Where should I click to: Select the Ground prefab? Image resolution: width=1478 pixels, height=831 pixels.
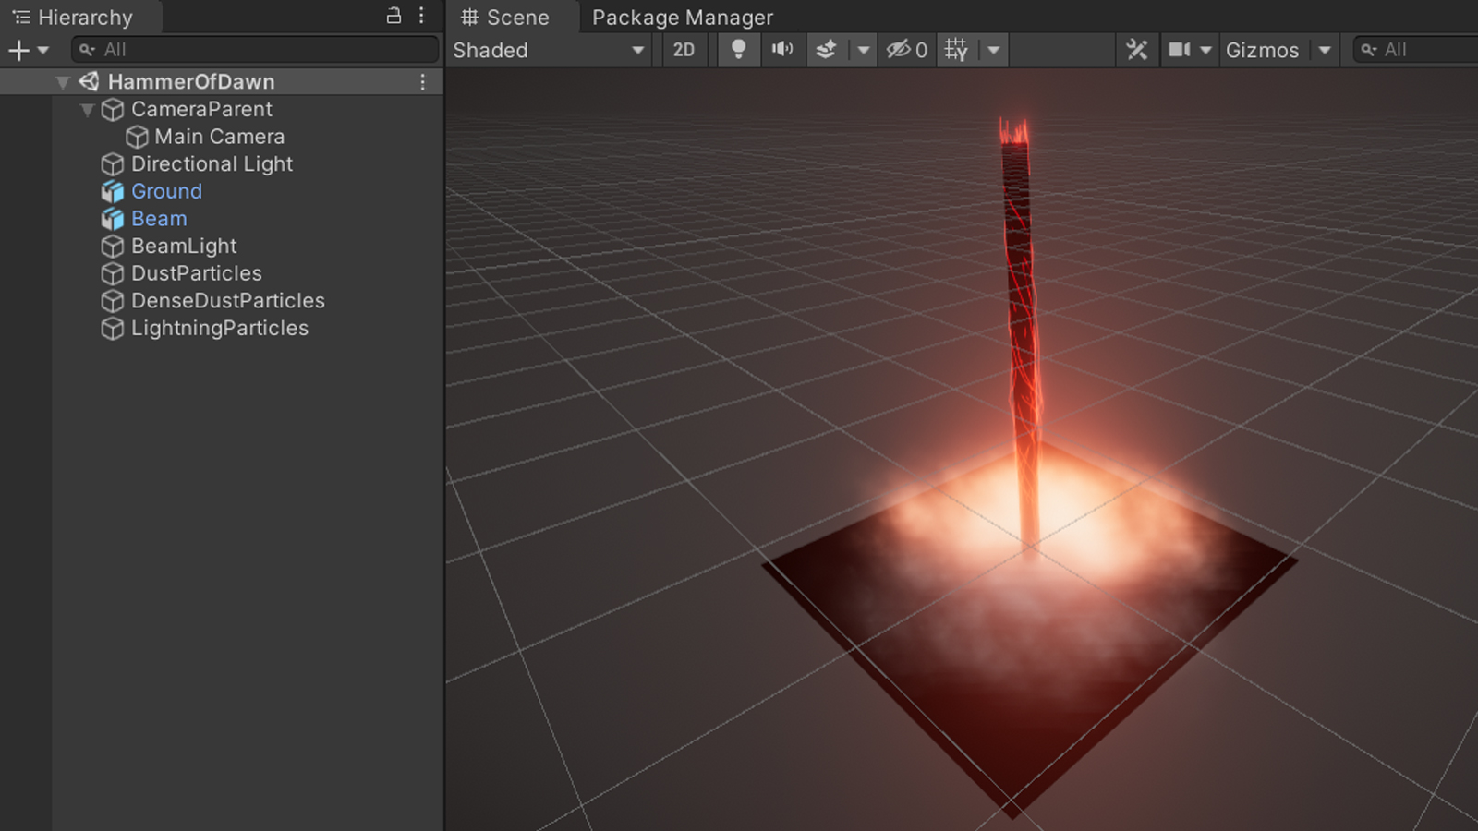click(x=166, y=191)
